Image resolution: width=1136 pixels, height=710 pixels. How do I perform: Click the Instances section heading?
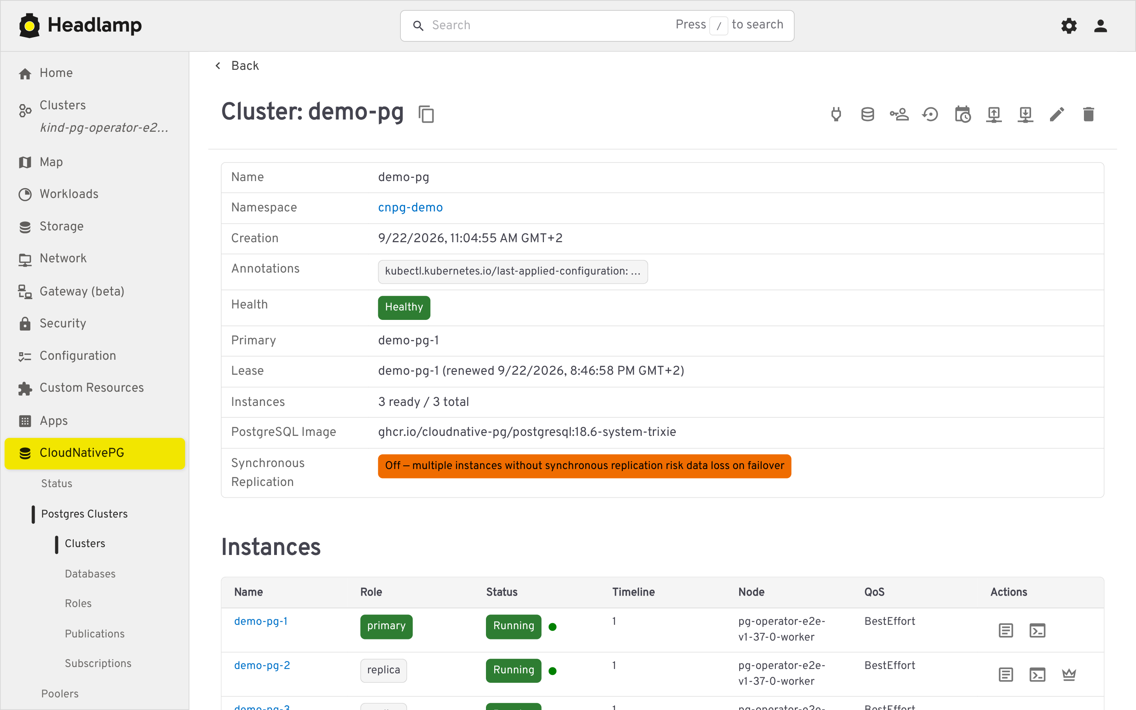coord(271,547)
